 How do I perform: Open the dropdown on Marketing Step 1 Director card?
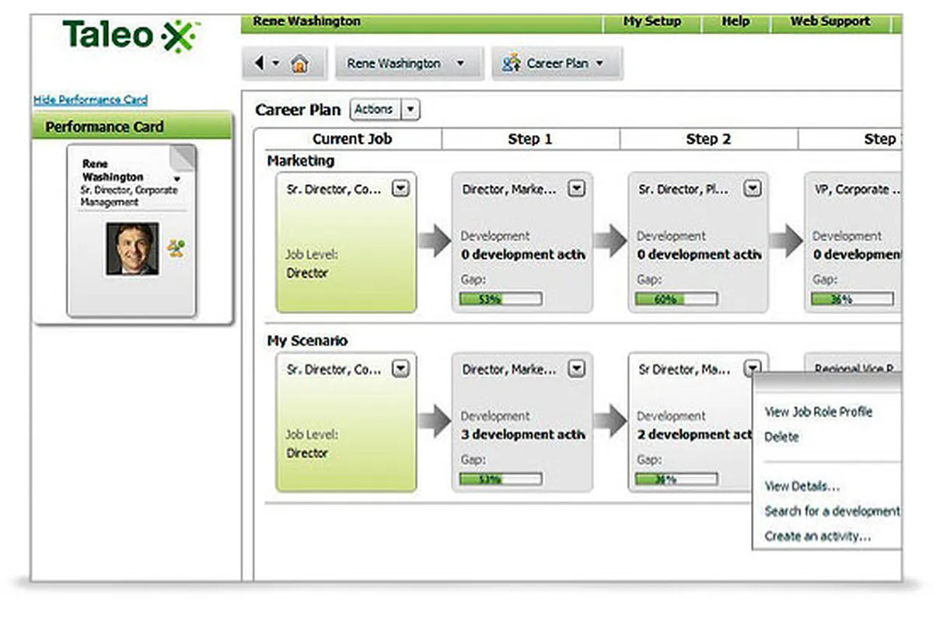pyautogui.click(x=576, y=189)
